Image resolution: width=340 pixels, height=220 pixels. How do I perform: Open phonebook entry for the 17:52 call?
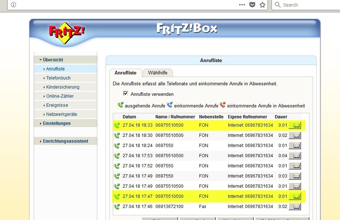(x=295, y=166)
